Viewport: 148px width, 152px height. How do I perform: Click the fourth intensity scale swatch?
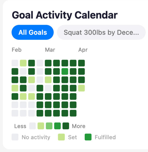pyautogui.click(x=57, y=126)
